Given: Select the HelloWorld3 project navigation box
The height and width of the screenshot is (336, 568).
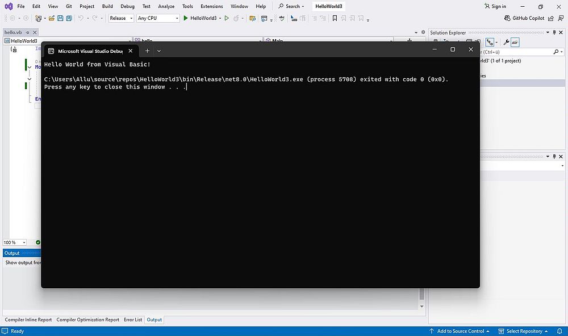Looking at the screenshot, I should (67, 40).
